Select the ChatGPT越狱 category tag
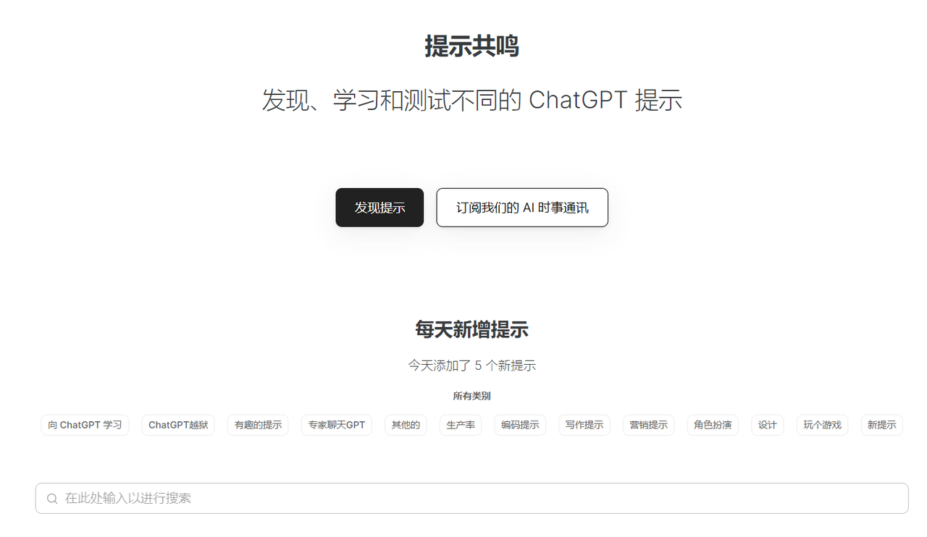 point(178,425)
